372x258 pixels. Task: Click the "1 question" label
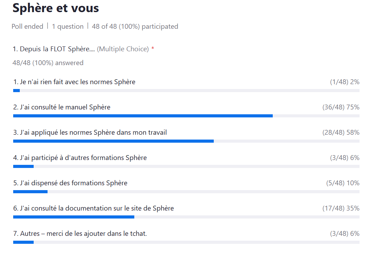(x=68, y=26)
